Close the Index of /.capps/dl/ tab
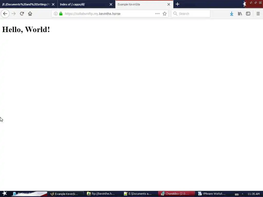The image size is (263, 197). pos(111,4)
